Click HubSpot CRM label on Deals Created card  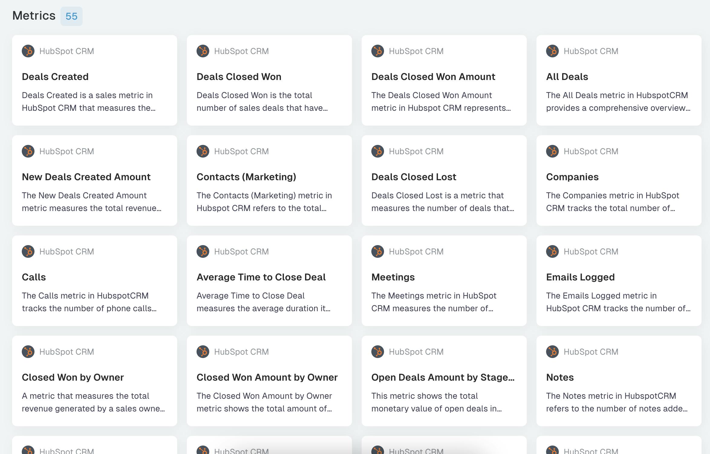pyautogui.click(x=67, y=51)
